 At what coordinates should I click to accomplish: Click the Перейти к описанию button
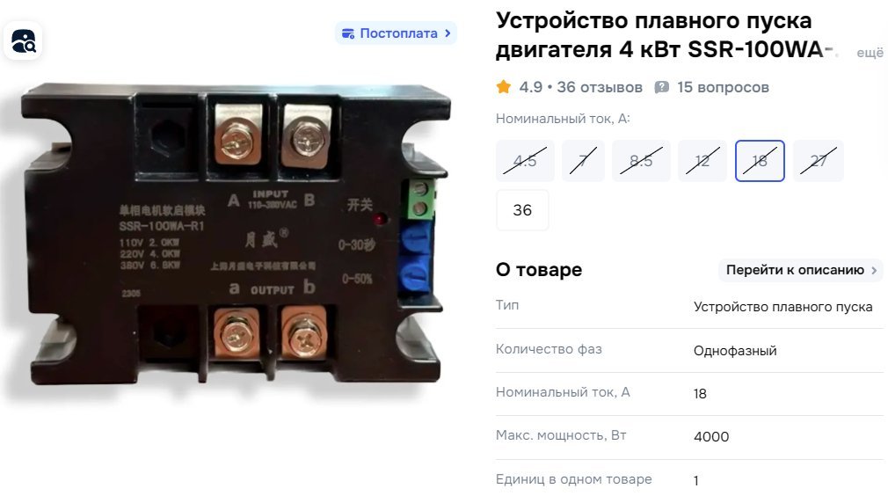pyautogui.click(x=801, y=270)
